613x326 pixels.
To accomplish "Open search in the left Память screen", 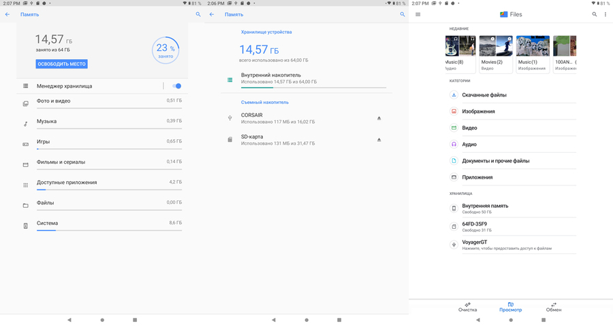I will tap(198, 14).
